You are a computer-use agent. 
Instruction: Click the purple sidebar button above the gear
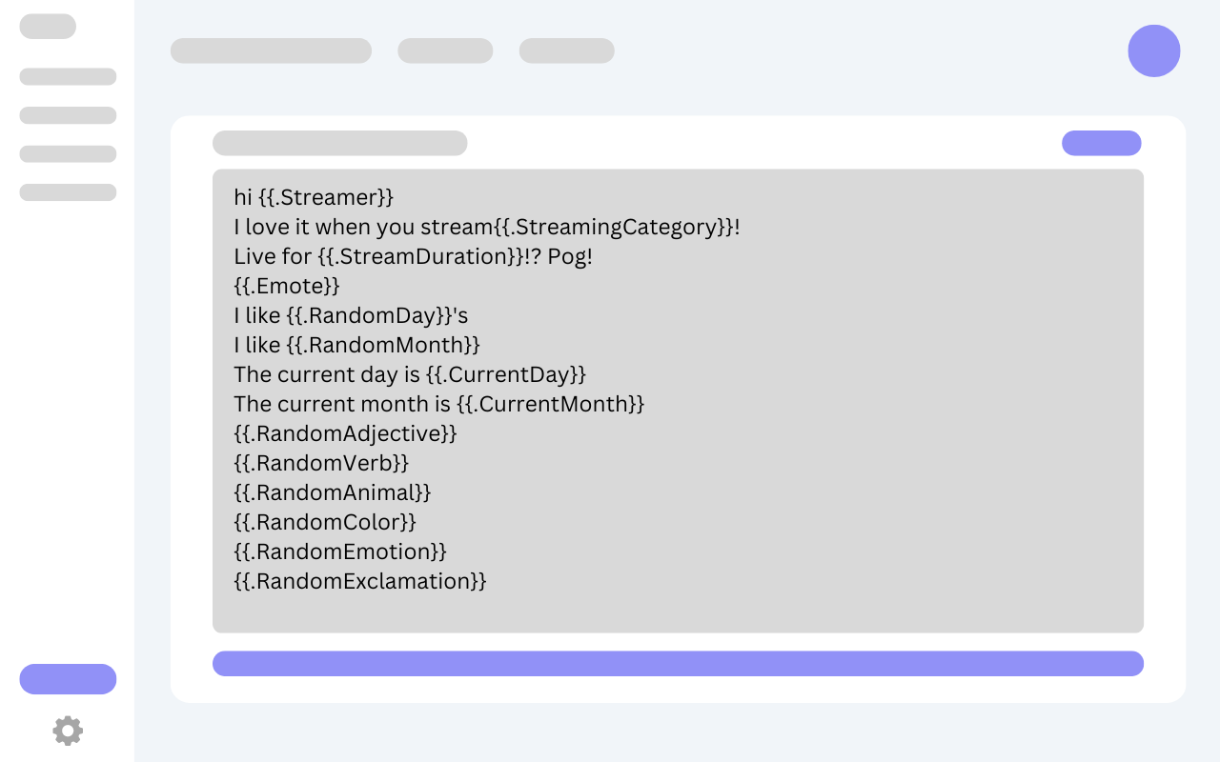click(x=68, y=679)
